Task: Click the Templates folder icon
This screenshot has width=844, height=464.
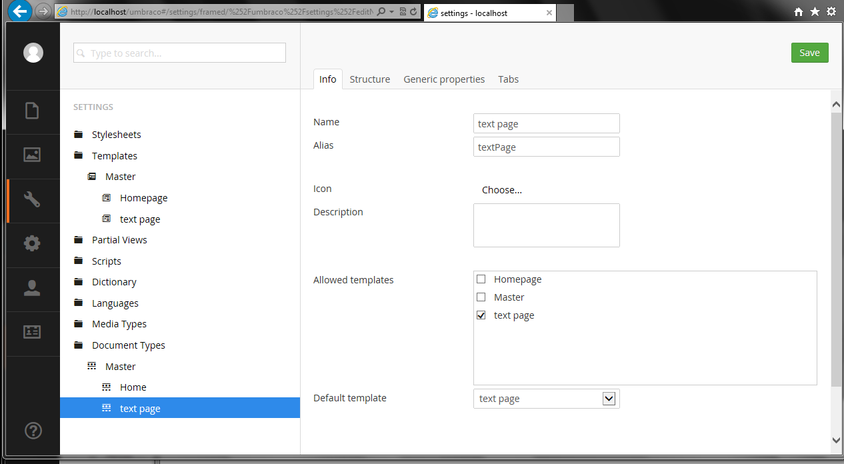Action: click(x=79, y=155)
